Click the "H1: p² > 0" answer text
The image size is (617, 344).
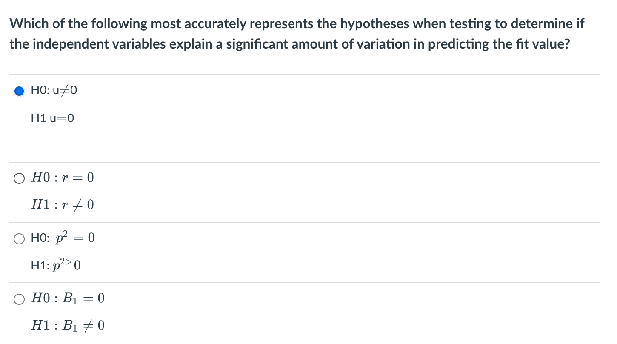[x=56, y=266]
